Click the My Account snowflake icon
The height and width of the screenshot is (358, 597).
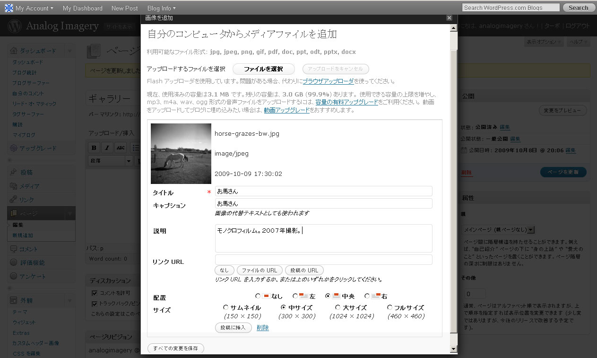[x=9, y=8]
